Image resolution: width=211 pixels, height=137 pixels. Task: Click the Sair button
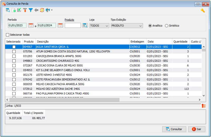pos(197,129)
